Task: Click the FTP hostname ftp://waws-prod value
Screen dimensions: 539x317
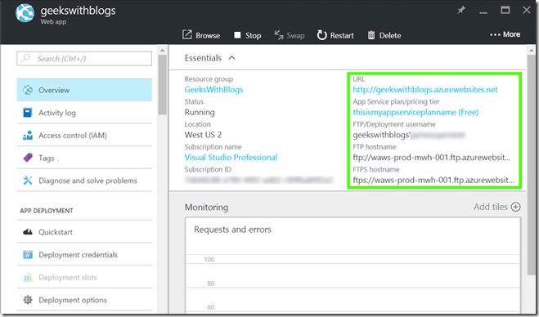Action: coord(432,158)
